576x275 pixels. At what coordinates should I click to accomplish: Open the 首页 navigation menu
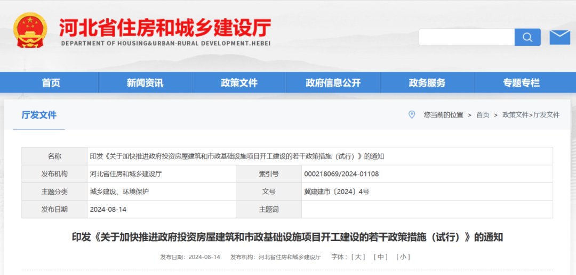coord(51,83)
